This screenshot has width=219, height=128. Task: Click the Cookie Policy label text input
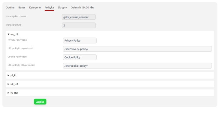pos(79,57)
